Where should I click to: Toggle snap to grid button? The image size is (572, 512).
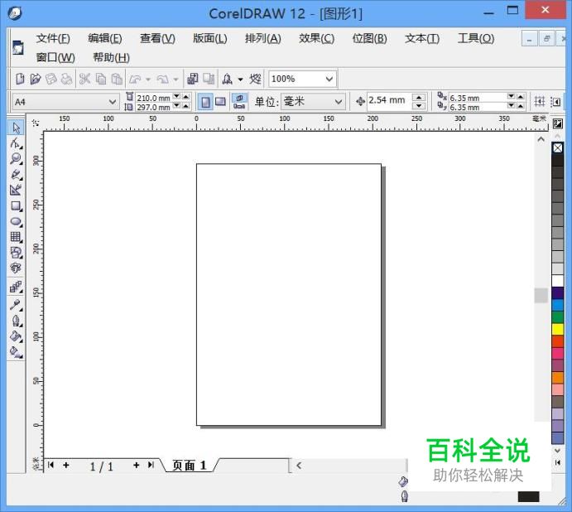(540, 101)
